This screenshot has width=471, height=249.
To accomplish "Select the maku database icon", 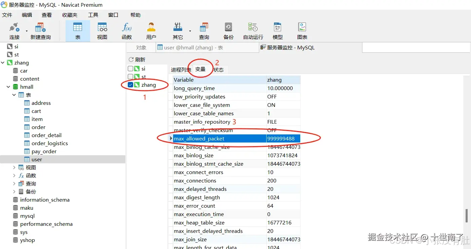I will (x=15, y=208).
